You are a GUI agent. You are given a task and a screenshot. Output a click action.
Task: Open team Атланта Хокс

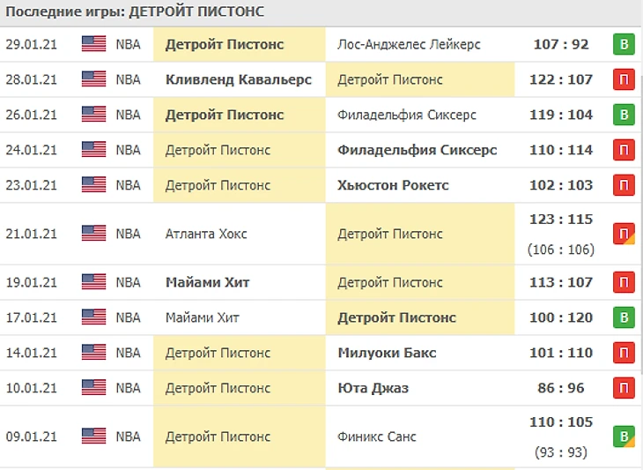pos(206,234)
